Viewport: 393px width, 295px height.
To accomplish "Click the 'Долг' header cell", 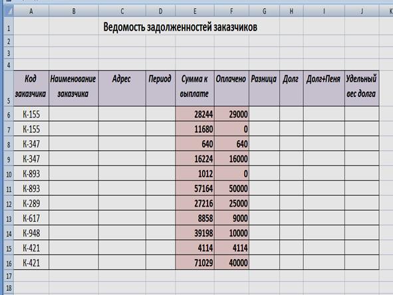I will [x=291, y=88].
